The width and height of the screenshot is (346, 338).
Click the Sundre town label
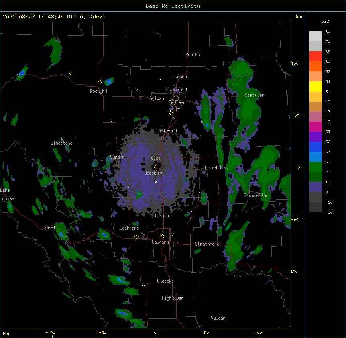(x=117, y=157)
